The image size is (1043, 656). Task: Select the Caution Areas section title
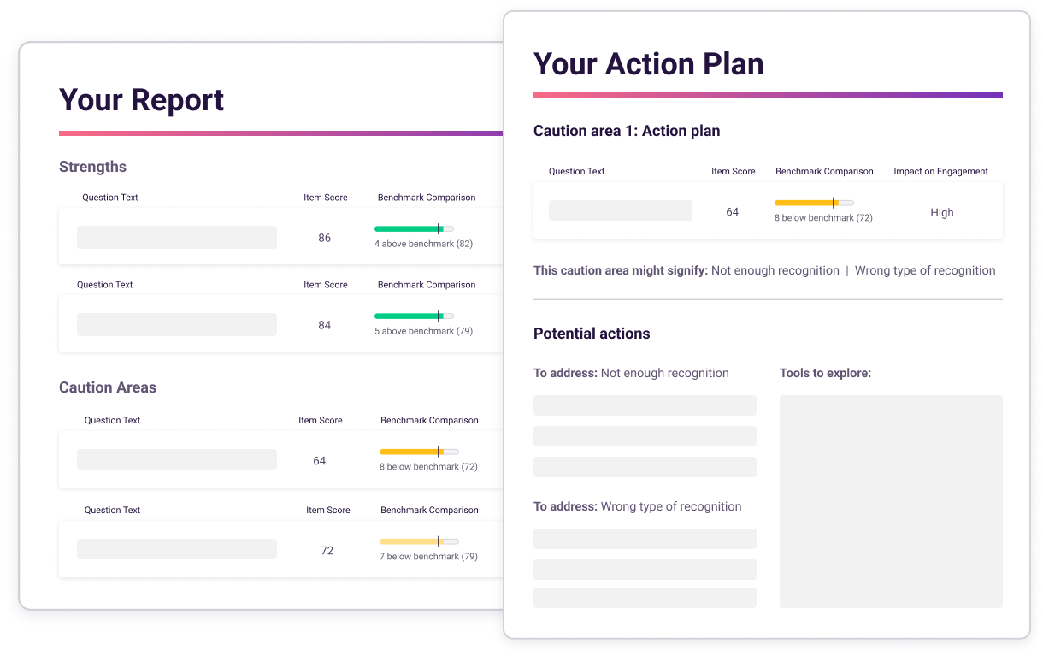click(108, 387)
